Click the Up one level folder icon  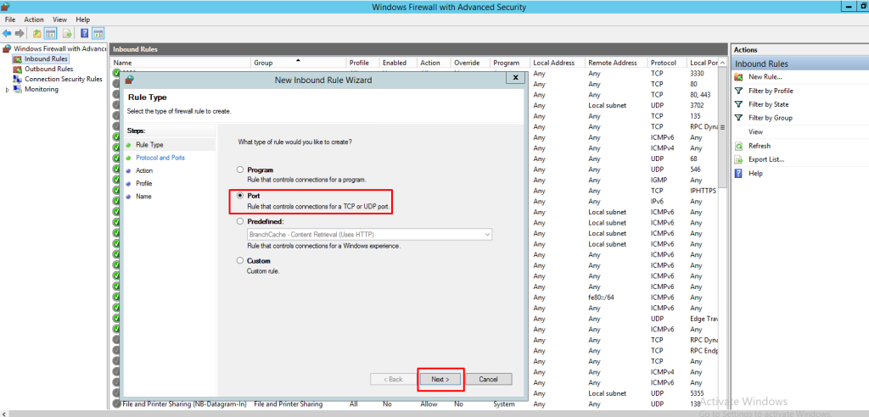click(x=37, y=34)
